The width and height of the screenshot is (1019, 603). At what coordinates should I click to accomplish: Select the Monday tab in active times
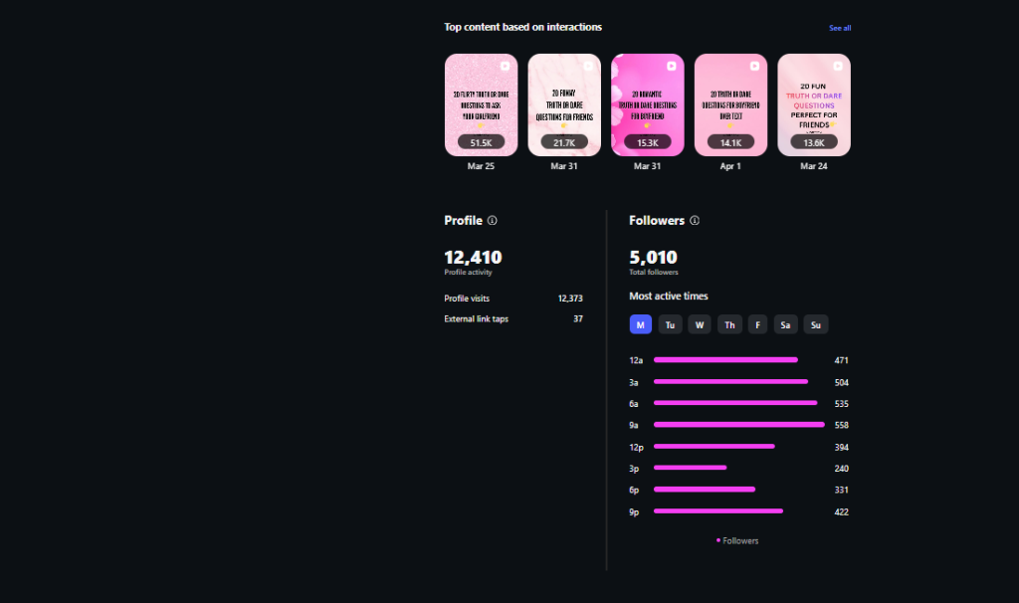click(640, 324)
